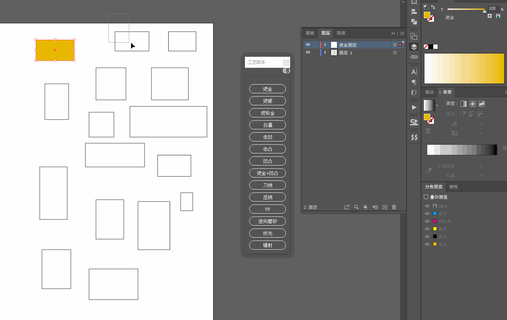Collapse Layers panel with double arrow

[x=393, y=33]
